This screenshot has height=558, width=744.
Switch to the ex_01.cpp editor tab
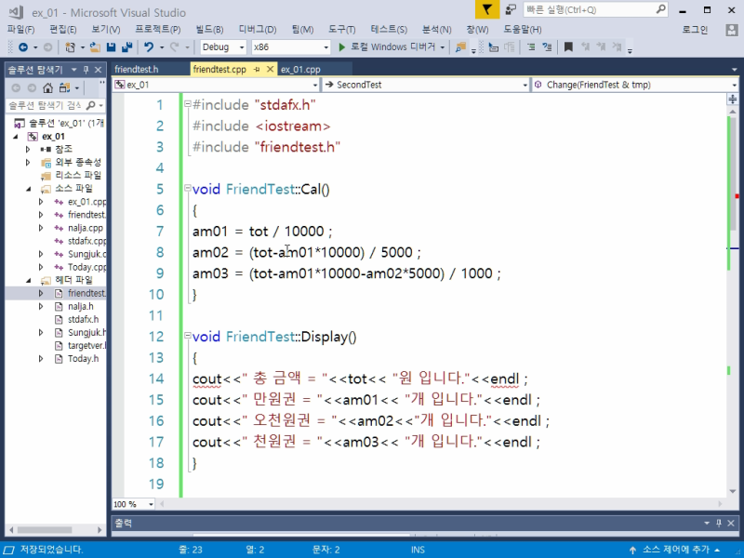pos(300,69)
